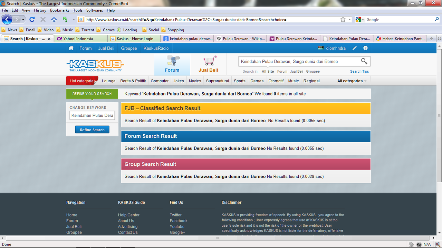
Task: Open the Softwares menu
Action: (x=95, y=10)
